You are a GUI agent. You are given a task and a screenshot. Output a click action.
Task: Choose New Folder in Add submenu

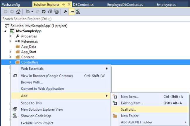(150, 116)
